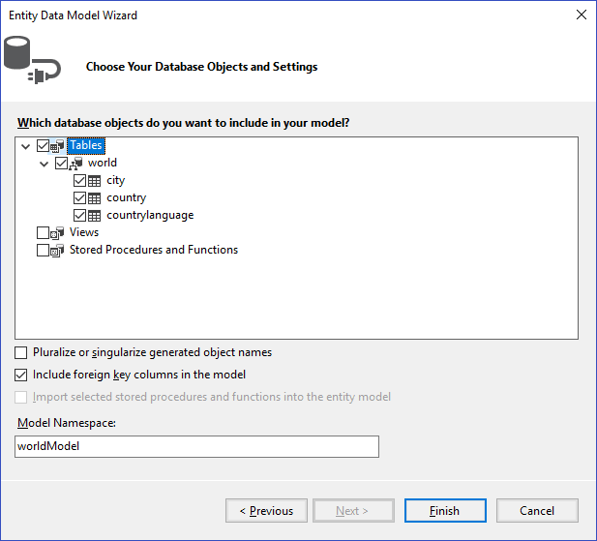Check the Views checkbox
This screenshot has width=597, height=541.
click(43, 233)
